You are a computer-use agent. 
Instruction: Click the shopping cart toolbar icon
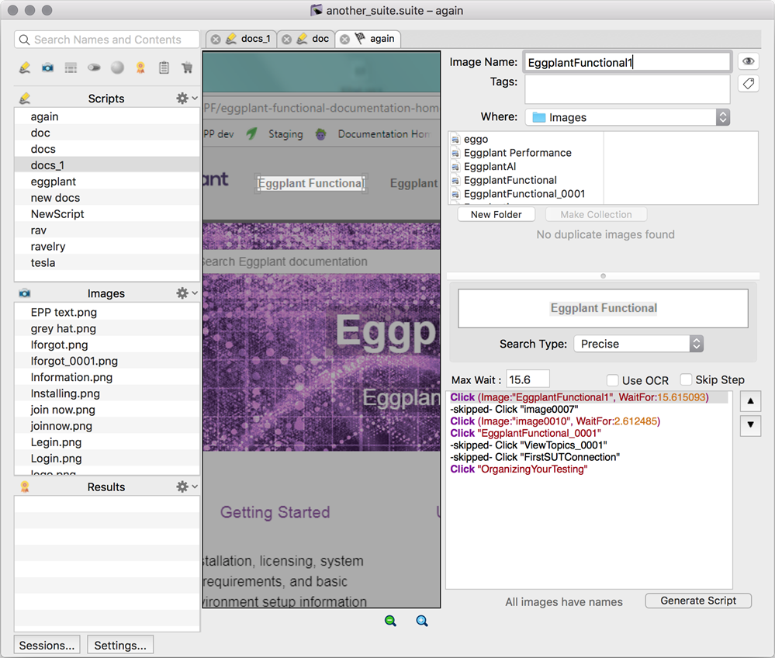tap(187, 68)
